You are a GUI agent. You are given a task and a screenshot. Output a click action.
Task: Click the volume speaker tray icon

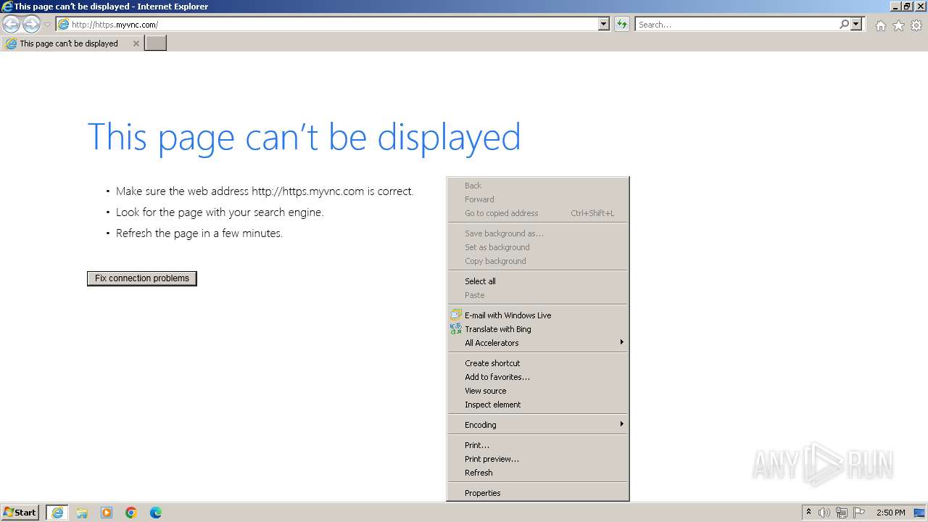[824, 513]
